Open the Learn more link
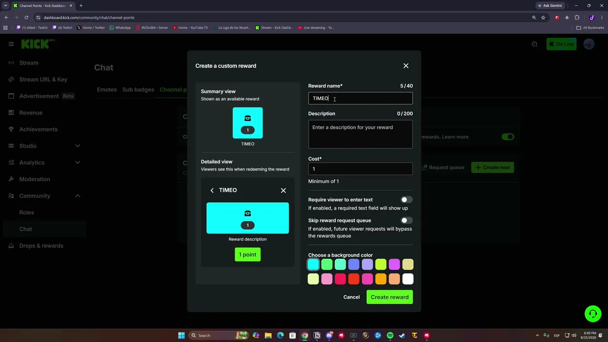This screenshot has height=342, width=608. pyautogui.click(x=455, y=137)
